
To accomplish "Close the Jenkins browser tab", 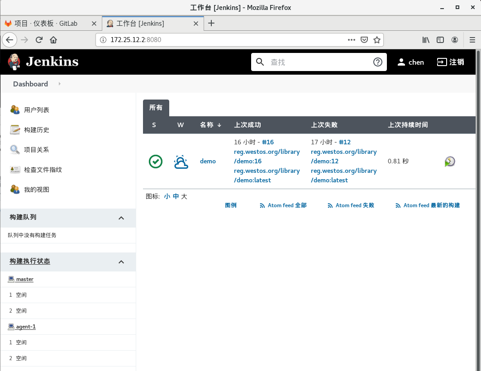I will click(196, 24).
